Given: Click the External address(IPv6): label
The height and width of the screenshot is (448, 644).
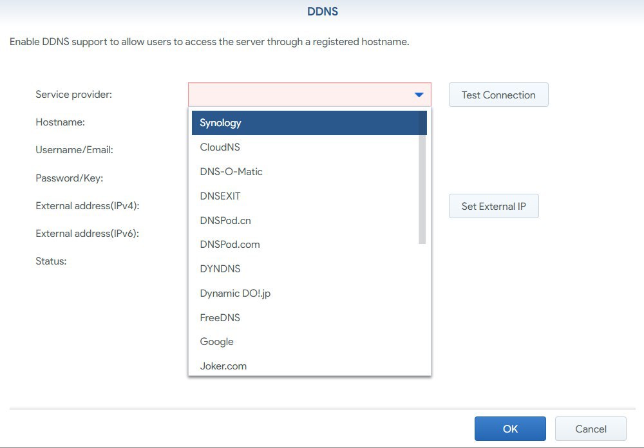Looking at the screenshot, I should (x=88, y=233).
